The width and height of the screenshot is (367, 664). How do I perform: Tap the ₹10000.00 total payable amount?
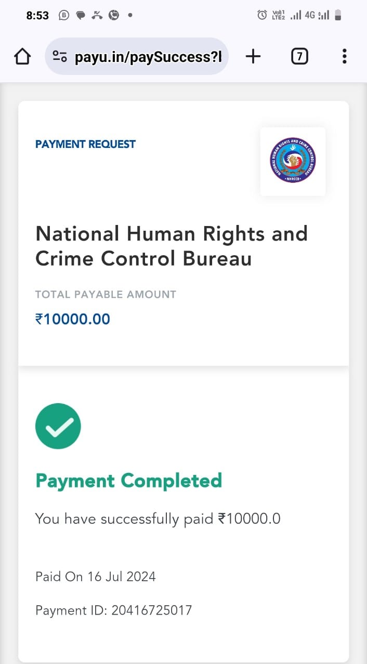(x=72, y=319)
